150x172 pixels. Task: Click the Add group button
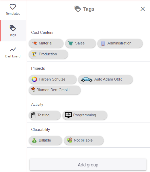(x=88, y=165)
